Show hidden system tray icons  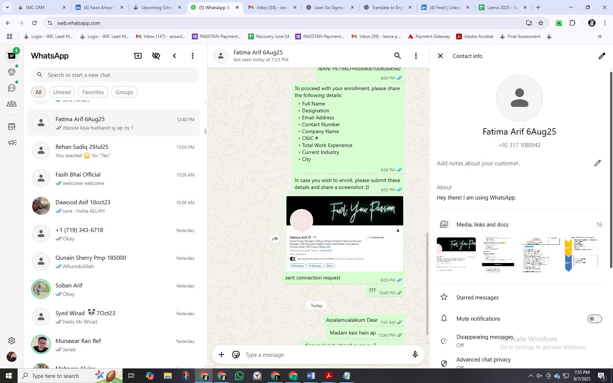pos(531,376)
